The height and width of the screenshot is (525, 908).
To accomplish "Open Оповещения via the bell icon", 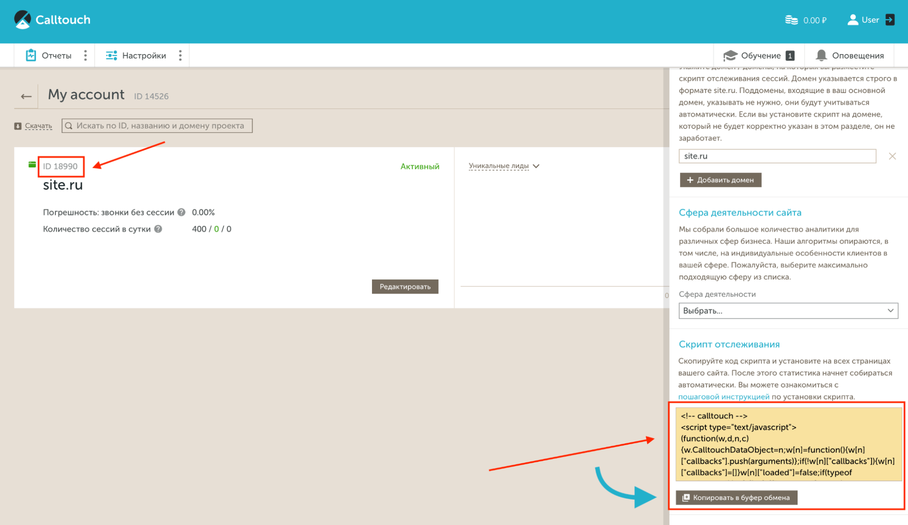I will [x=821, y=55].
